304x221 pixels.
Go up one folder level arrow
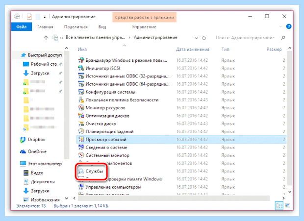click(46, 38)
